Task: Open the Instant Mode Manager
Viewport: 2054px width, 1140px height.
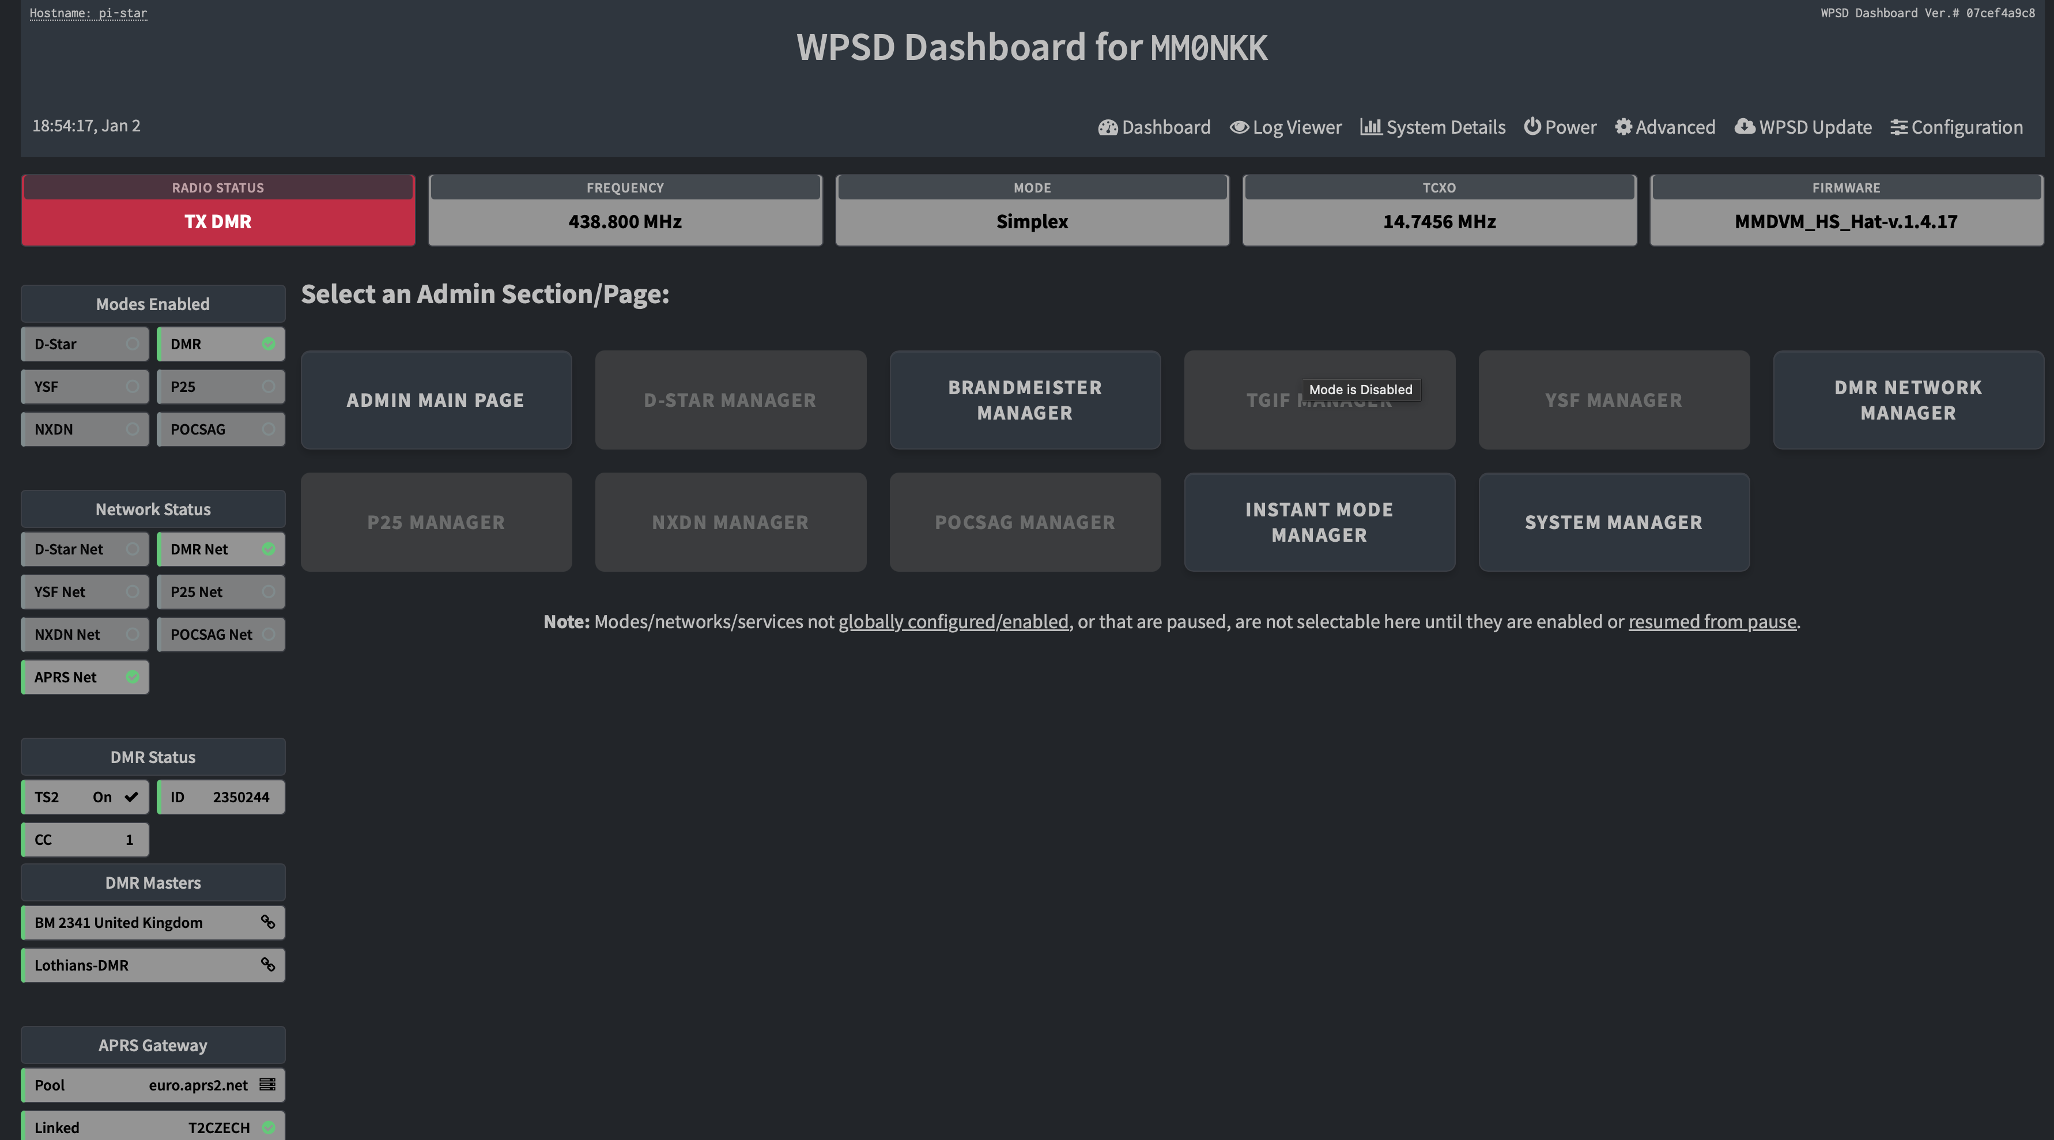Action: tap(1320, 522)
